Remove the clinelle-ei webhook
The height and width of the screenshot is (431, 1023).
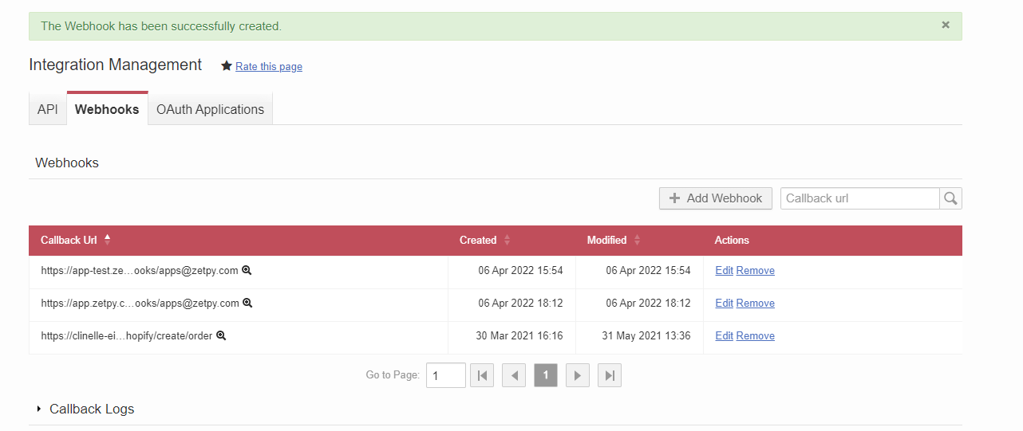[x=755, y=336]
